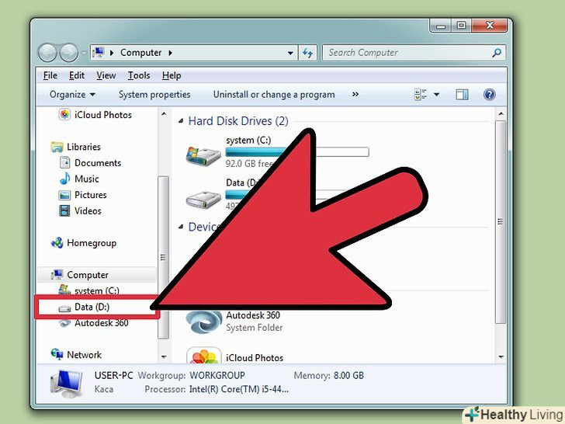Image resolution: width=565 pixels, height=424 pixels.
Task: Open the File menu
Action: click(x=50, y=75)
